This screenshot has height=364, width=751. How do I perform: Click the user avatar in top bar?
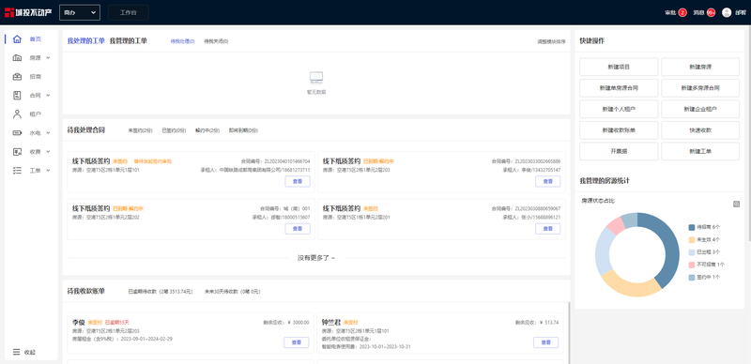727,12
